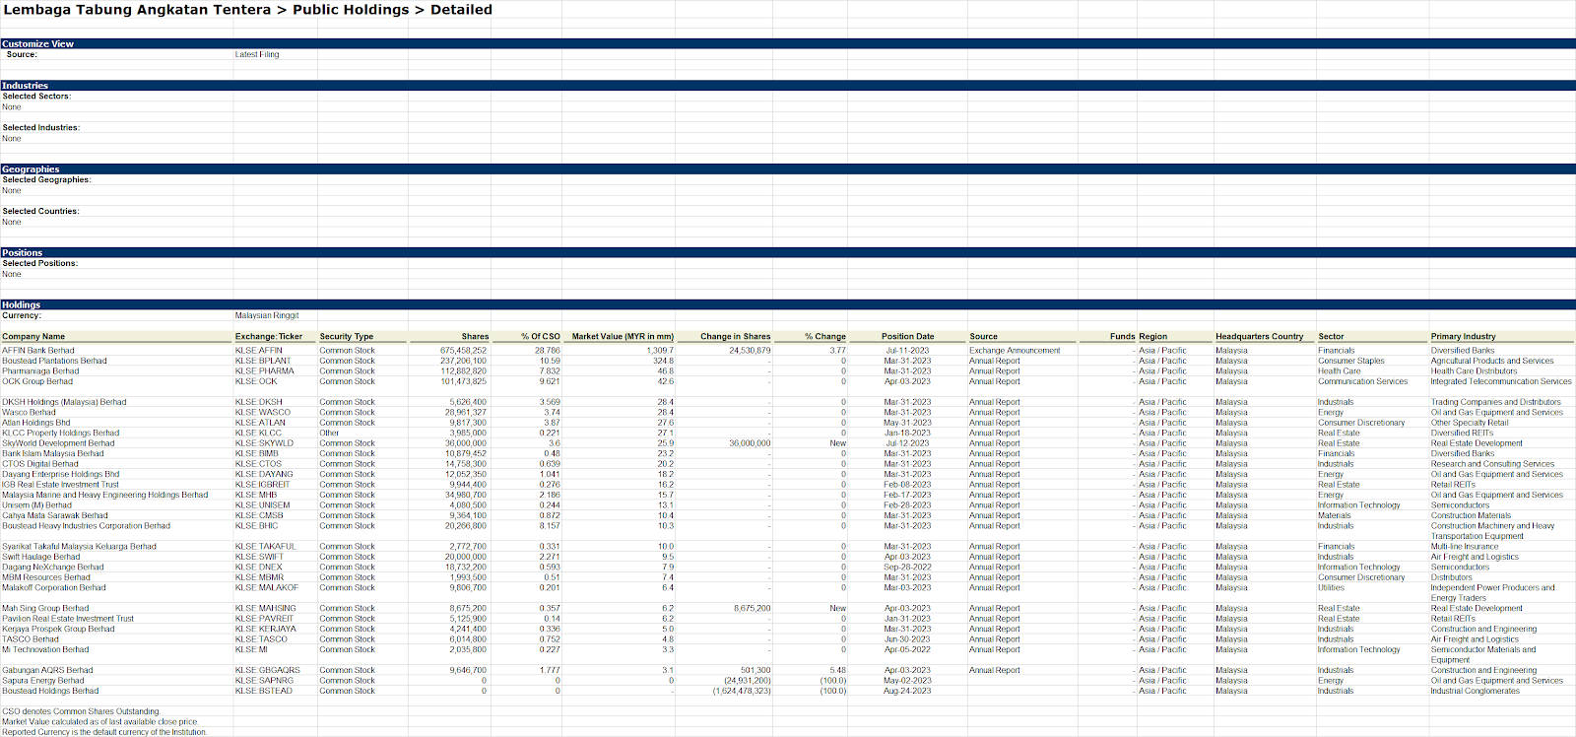Screen dimensions: 1576x737
Task: Select the 'Atlan Holdings Bhd' cell
Action: point(36,423)
